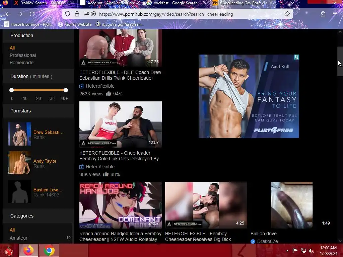Open a new tab with the plus button

(282, 3)
